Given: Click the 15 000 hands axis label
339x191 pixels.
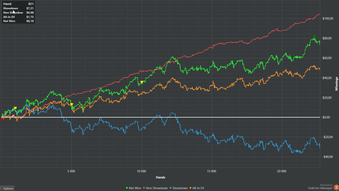Looking at the screenshot, I should tap(212, 171).
